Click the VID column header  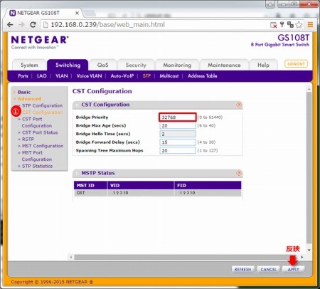[x=141, y=185]
